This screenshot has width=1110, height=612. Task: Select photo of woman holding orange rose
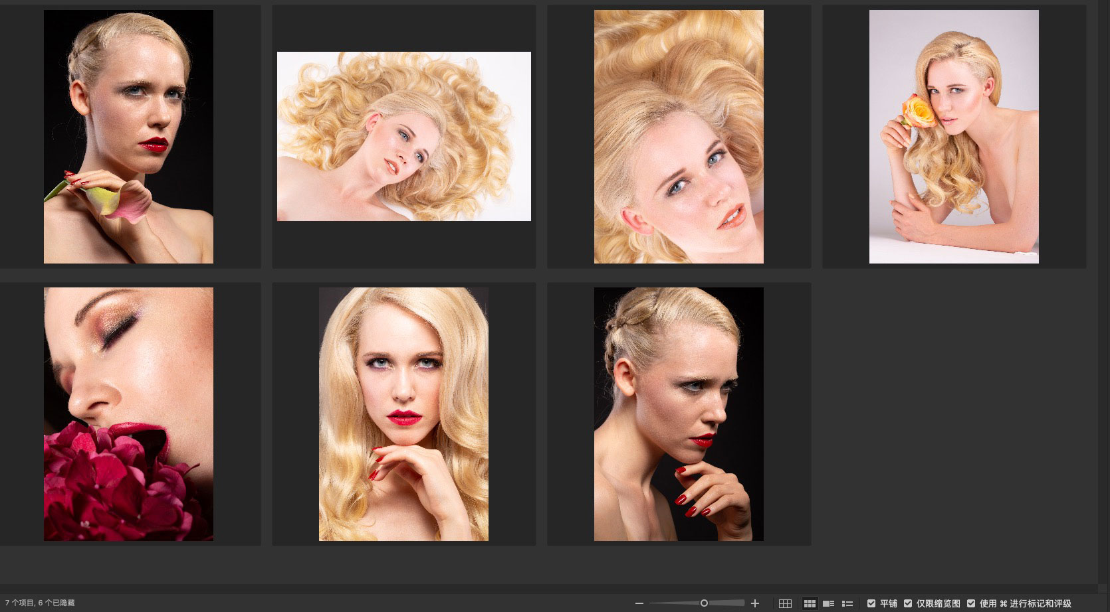tap(954, 137)
